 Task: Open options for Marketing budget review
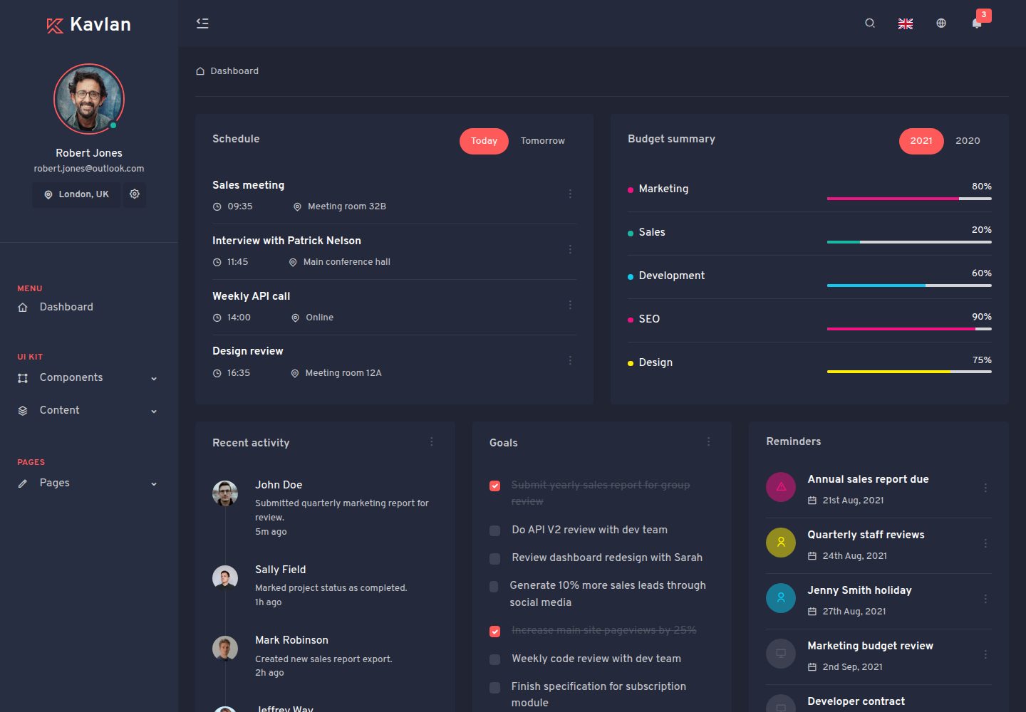pyautogui.click(x=985, y=654)
